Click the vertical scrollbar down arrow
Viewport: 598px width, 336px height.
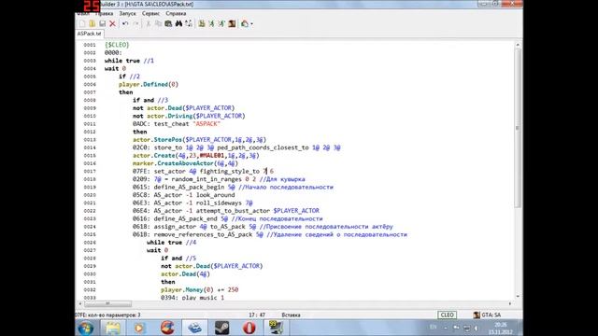pyautogui.click(x=518, y=296)
